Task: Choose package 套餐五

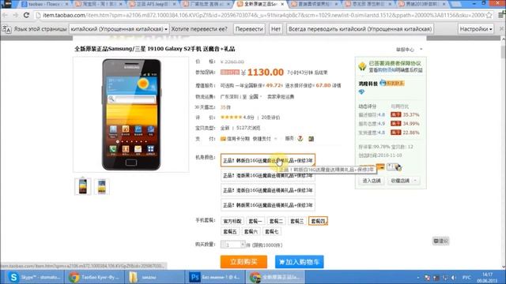Action: click(x=230, y=231)
